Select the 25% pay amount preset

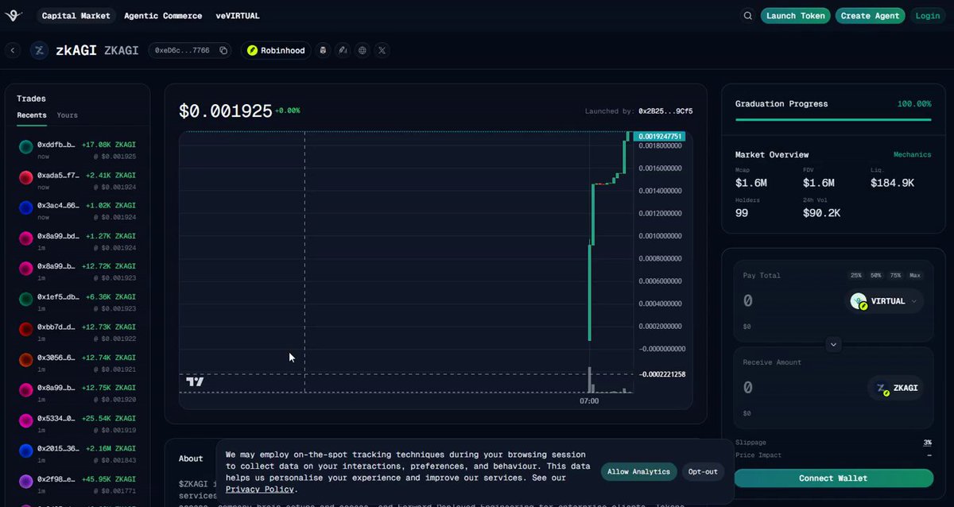coord(856,276)
